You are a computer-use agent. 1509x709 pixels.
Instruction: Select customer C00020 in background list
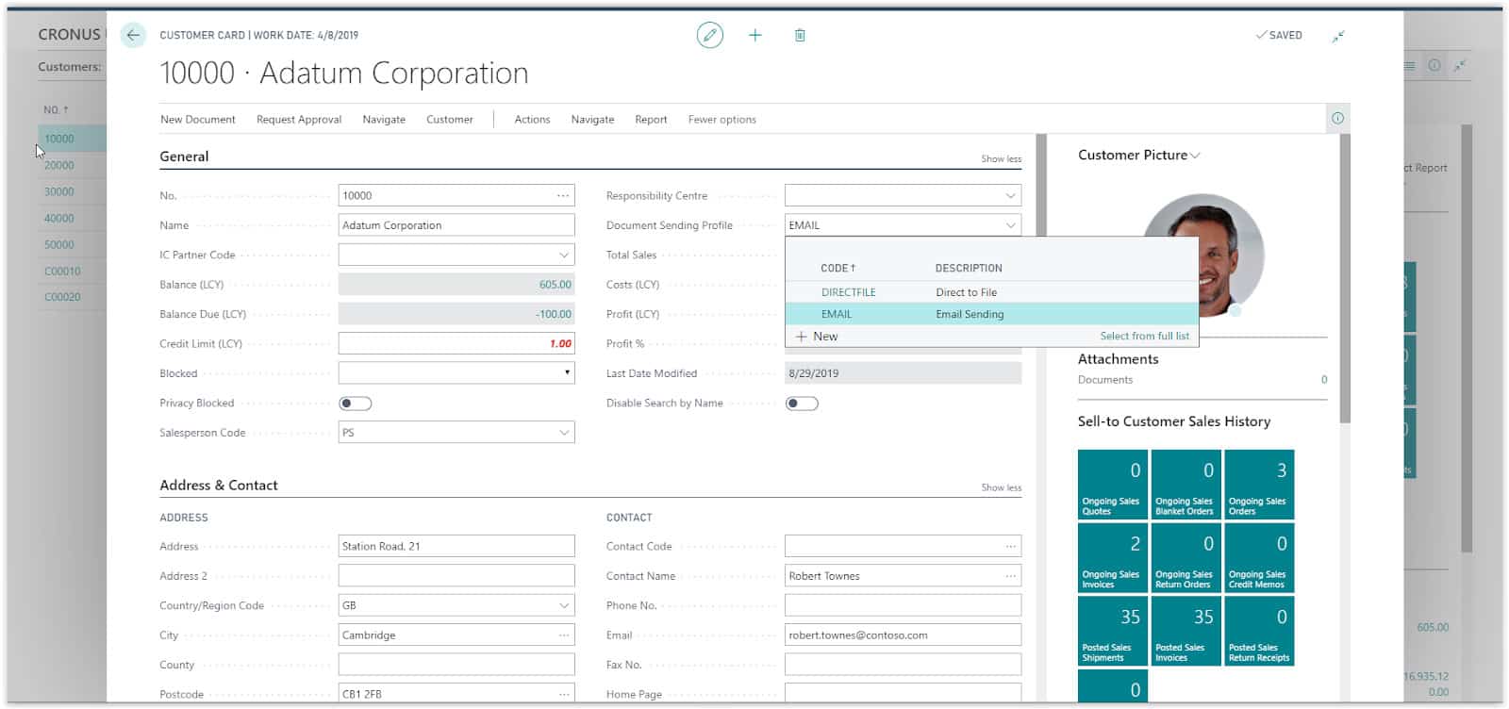click(x=62, y=297)
